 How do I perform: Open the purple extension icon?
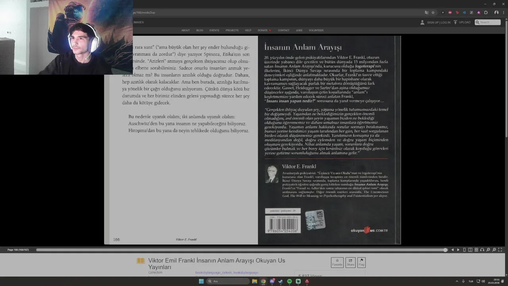pyautogui.click(x=479, y=12)
